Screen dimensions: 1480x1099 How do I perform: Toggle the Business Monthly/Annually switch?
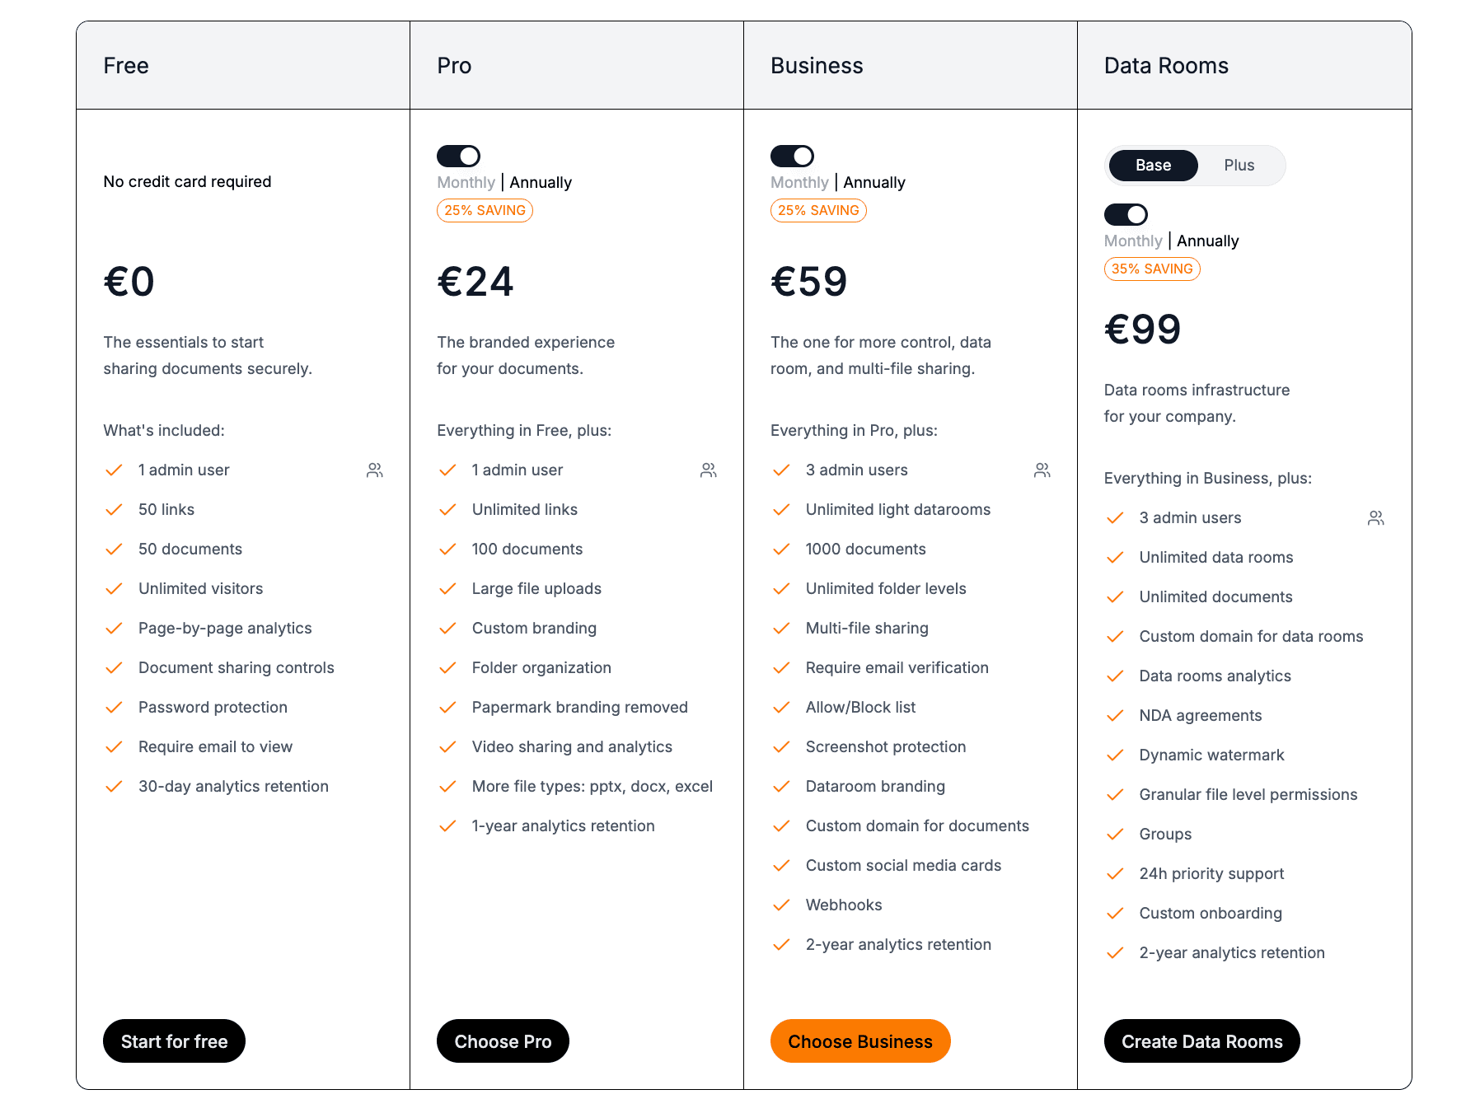coord(793,156)
